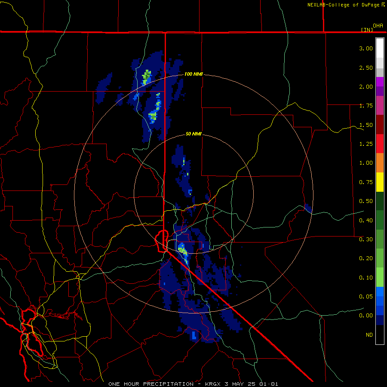This screenshot has height=387, width=387.
Task: Click the 100 NMI range ring label
Action: point(193,74)
